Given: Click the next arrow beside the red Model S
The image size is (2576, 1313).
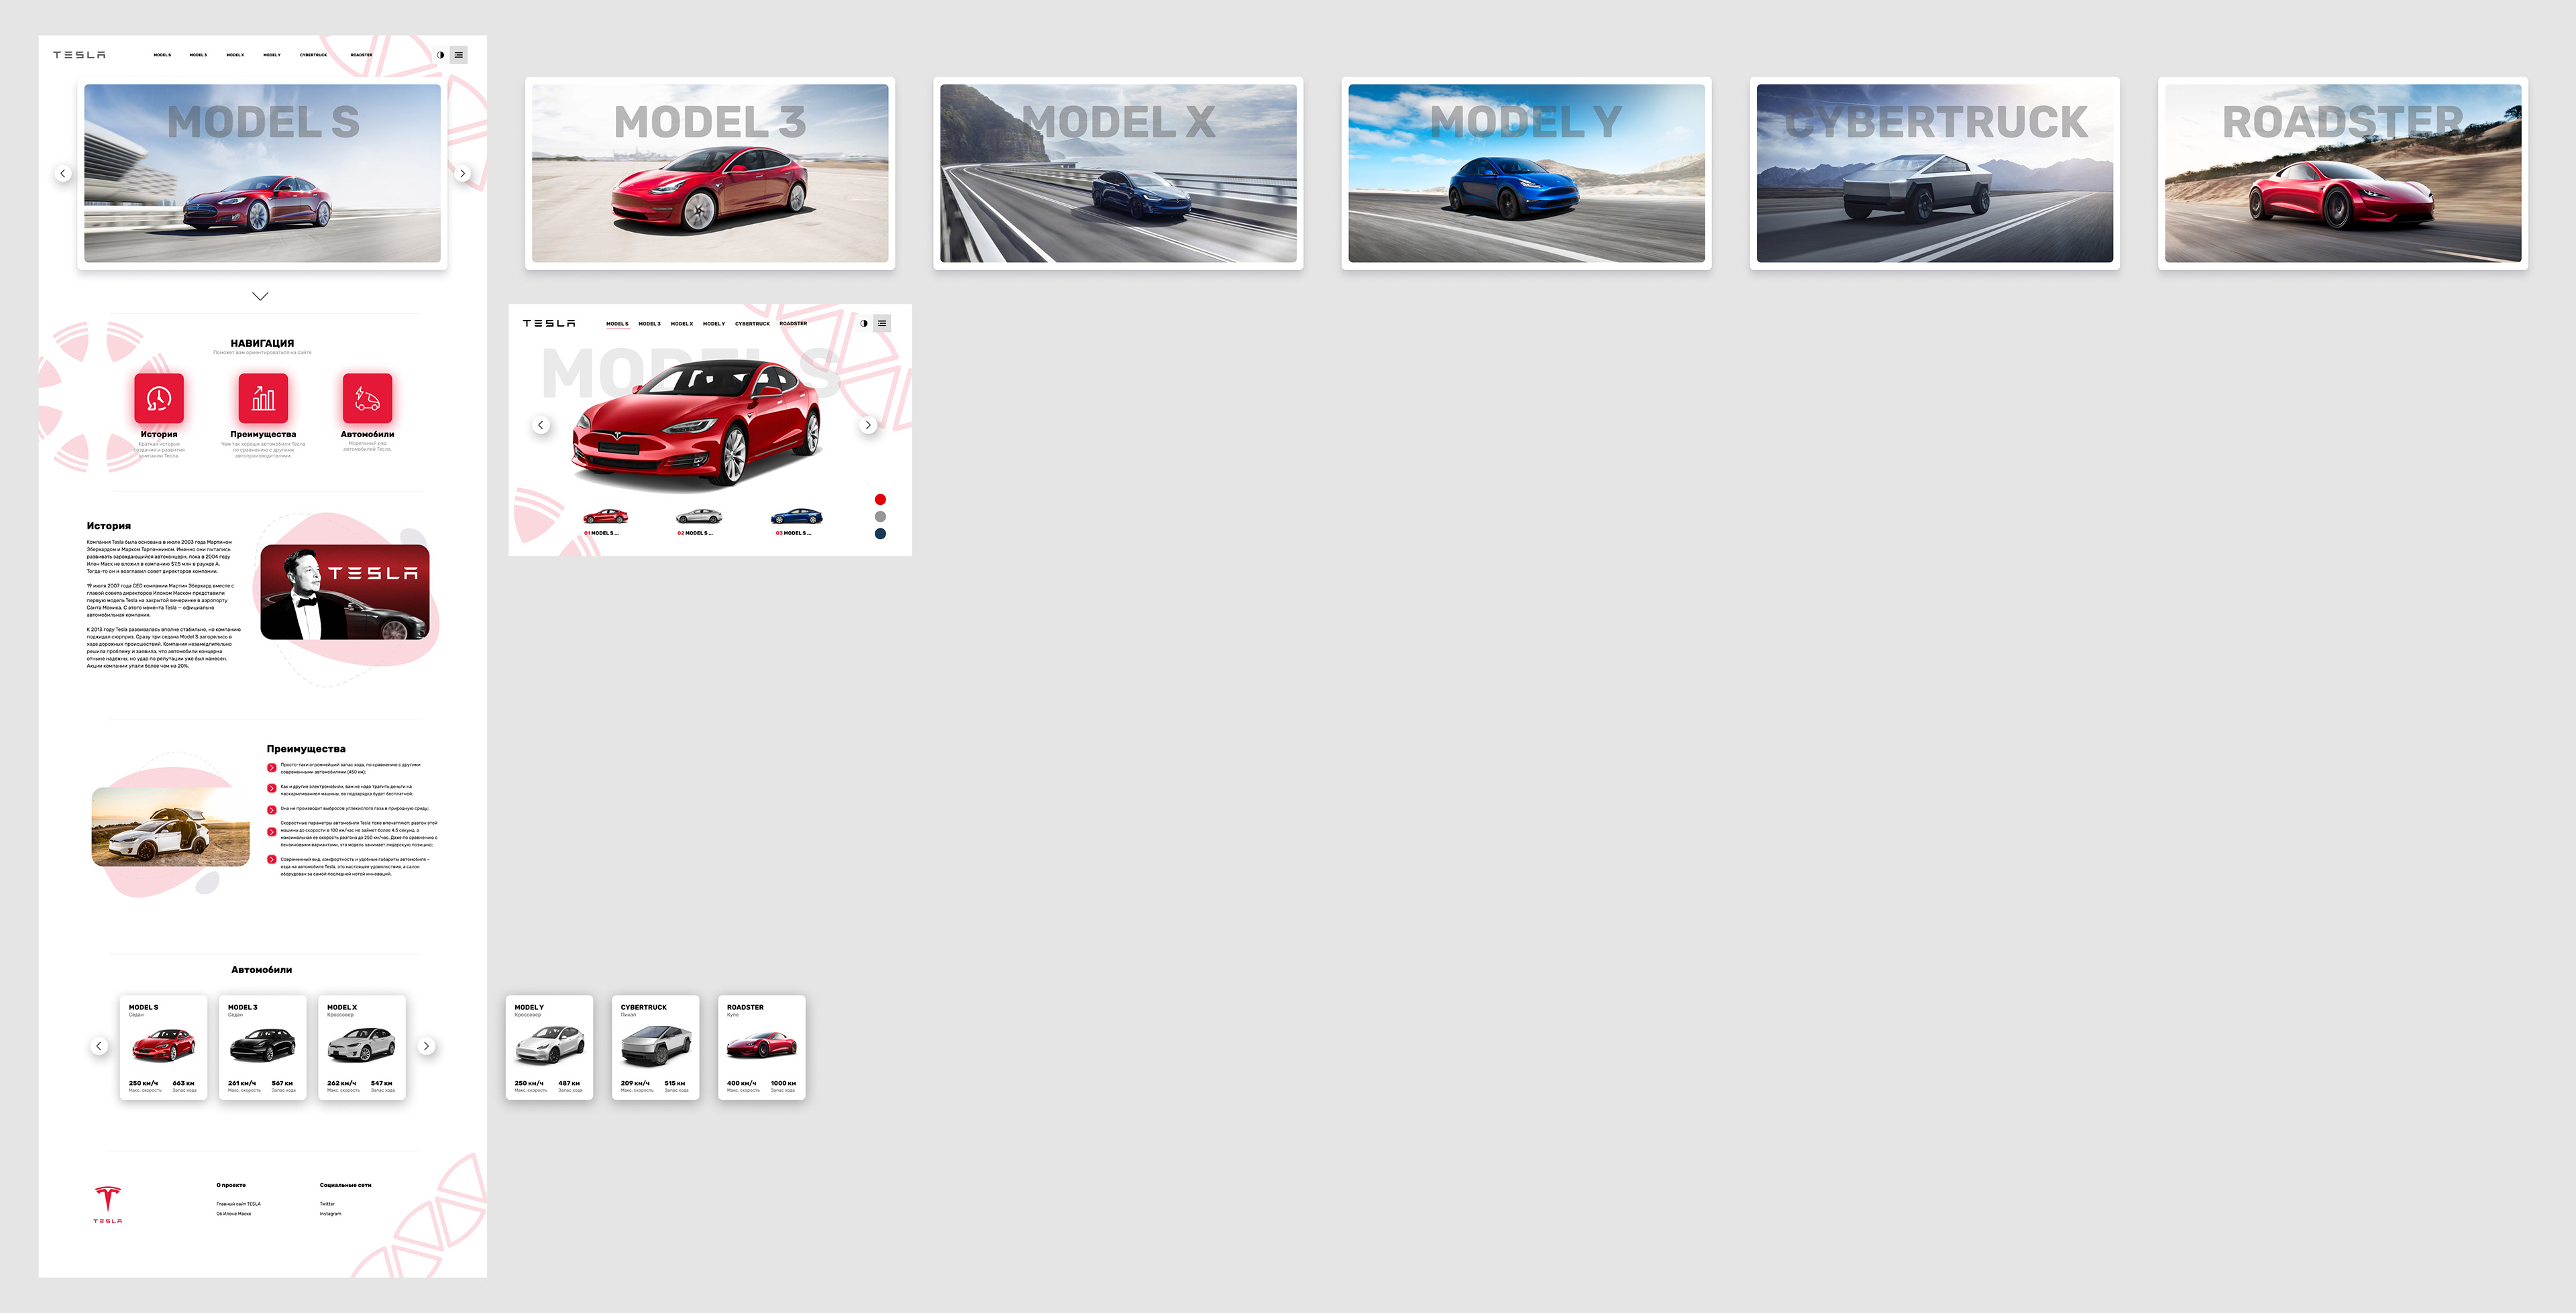Looking at the screenshot, I should click(868, 425).
